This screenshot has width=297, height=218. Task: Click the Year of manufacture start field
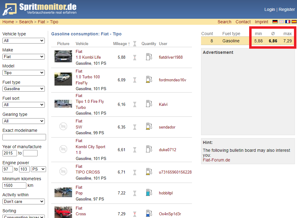coord(10,153)
